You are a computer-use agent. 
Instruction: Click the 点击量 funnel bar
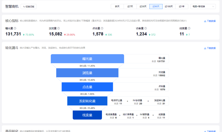pyautogui.click(x=87, y=87)
